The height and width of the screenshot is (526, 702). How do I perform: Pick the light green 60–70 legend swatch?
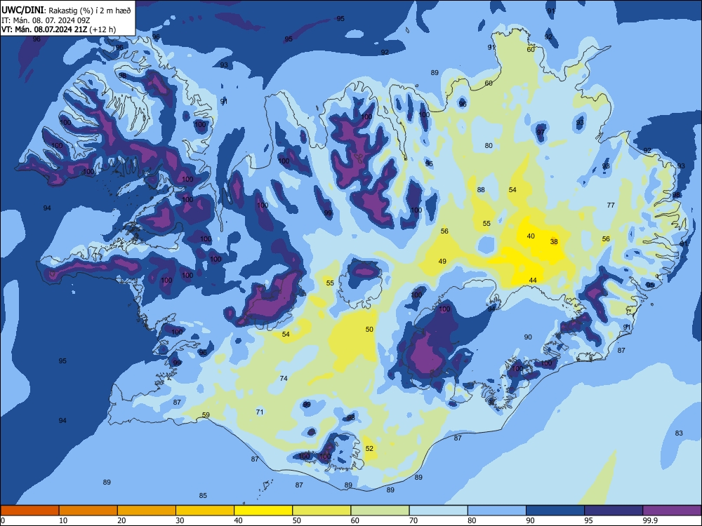[x=380, y=511]
